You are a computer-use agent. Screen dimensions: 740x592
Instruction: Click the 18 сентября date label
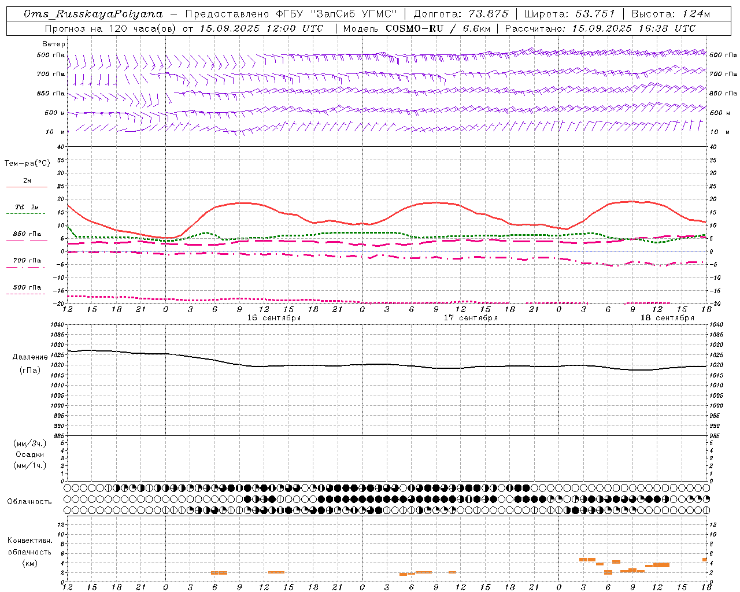(x=667, y=318)
